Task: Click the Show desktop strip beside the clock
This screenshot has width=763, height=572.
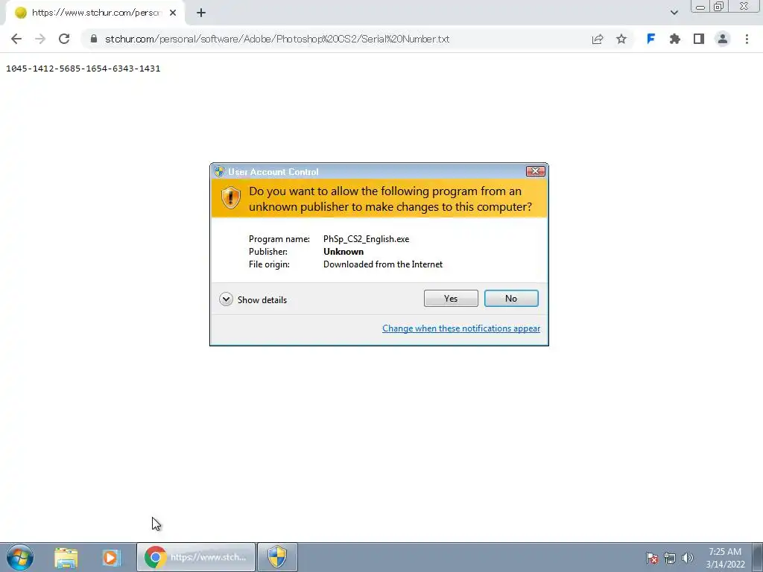Action: click(758, 557)
